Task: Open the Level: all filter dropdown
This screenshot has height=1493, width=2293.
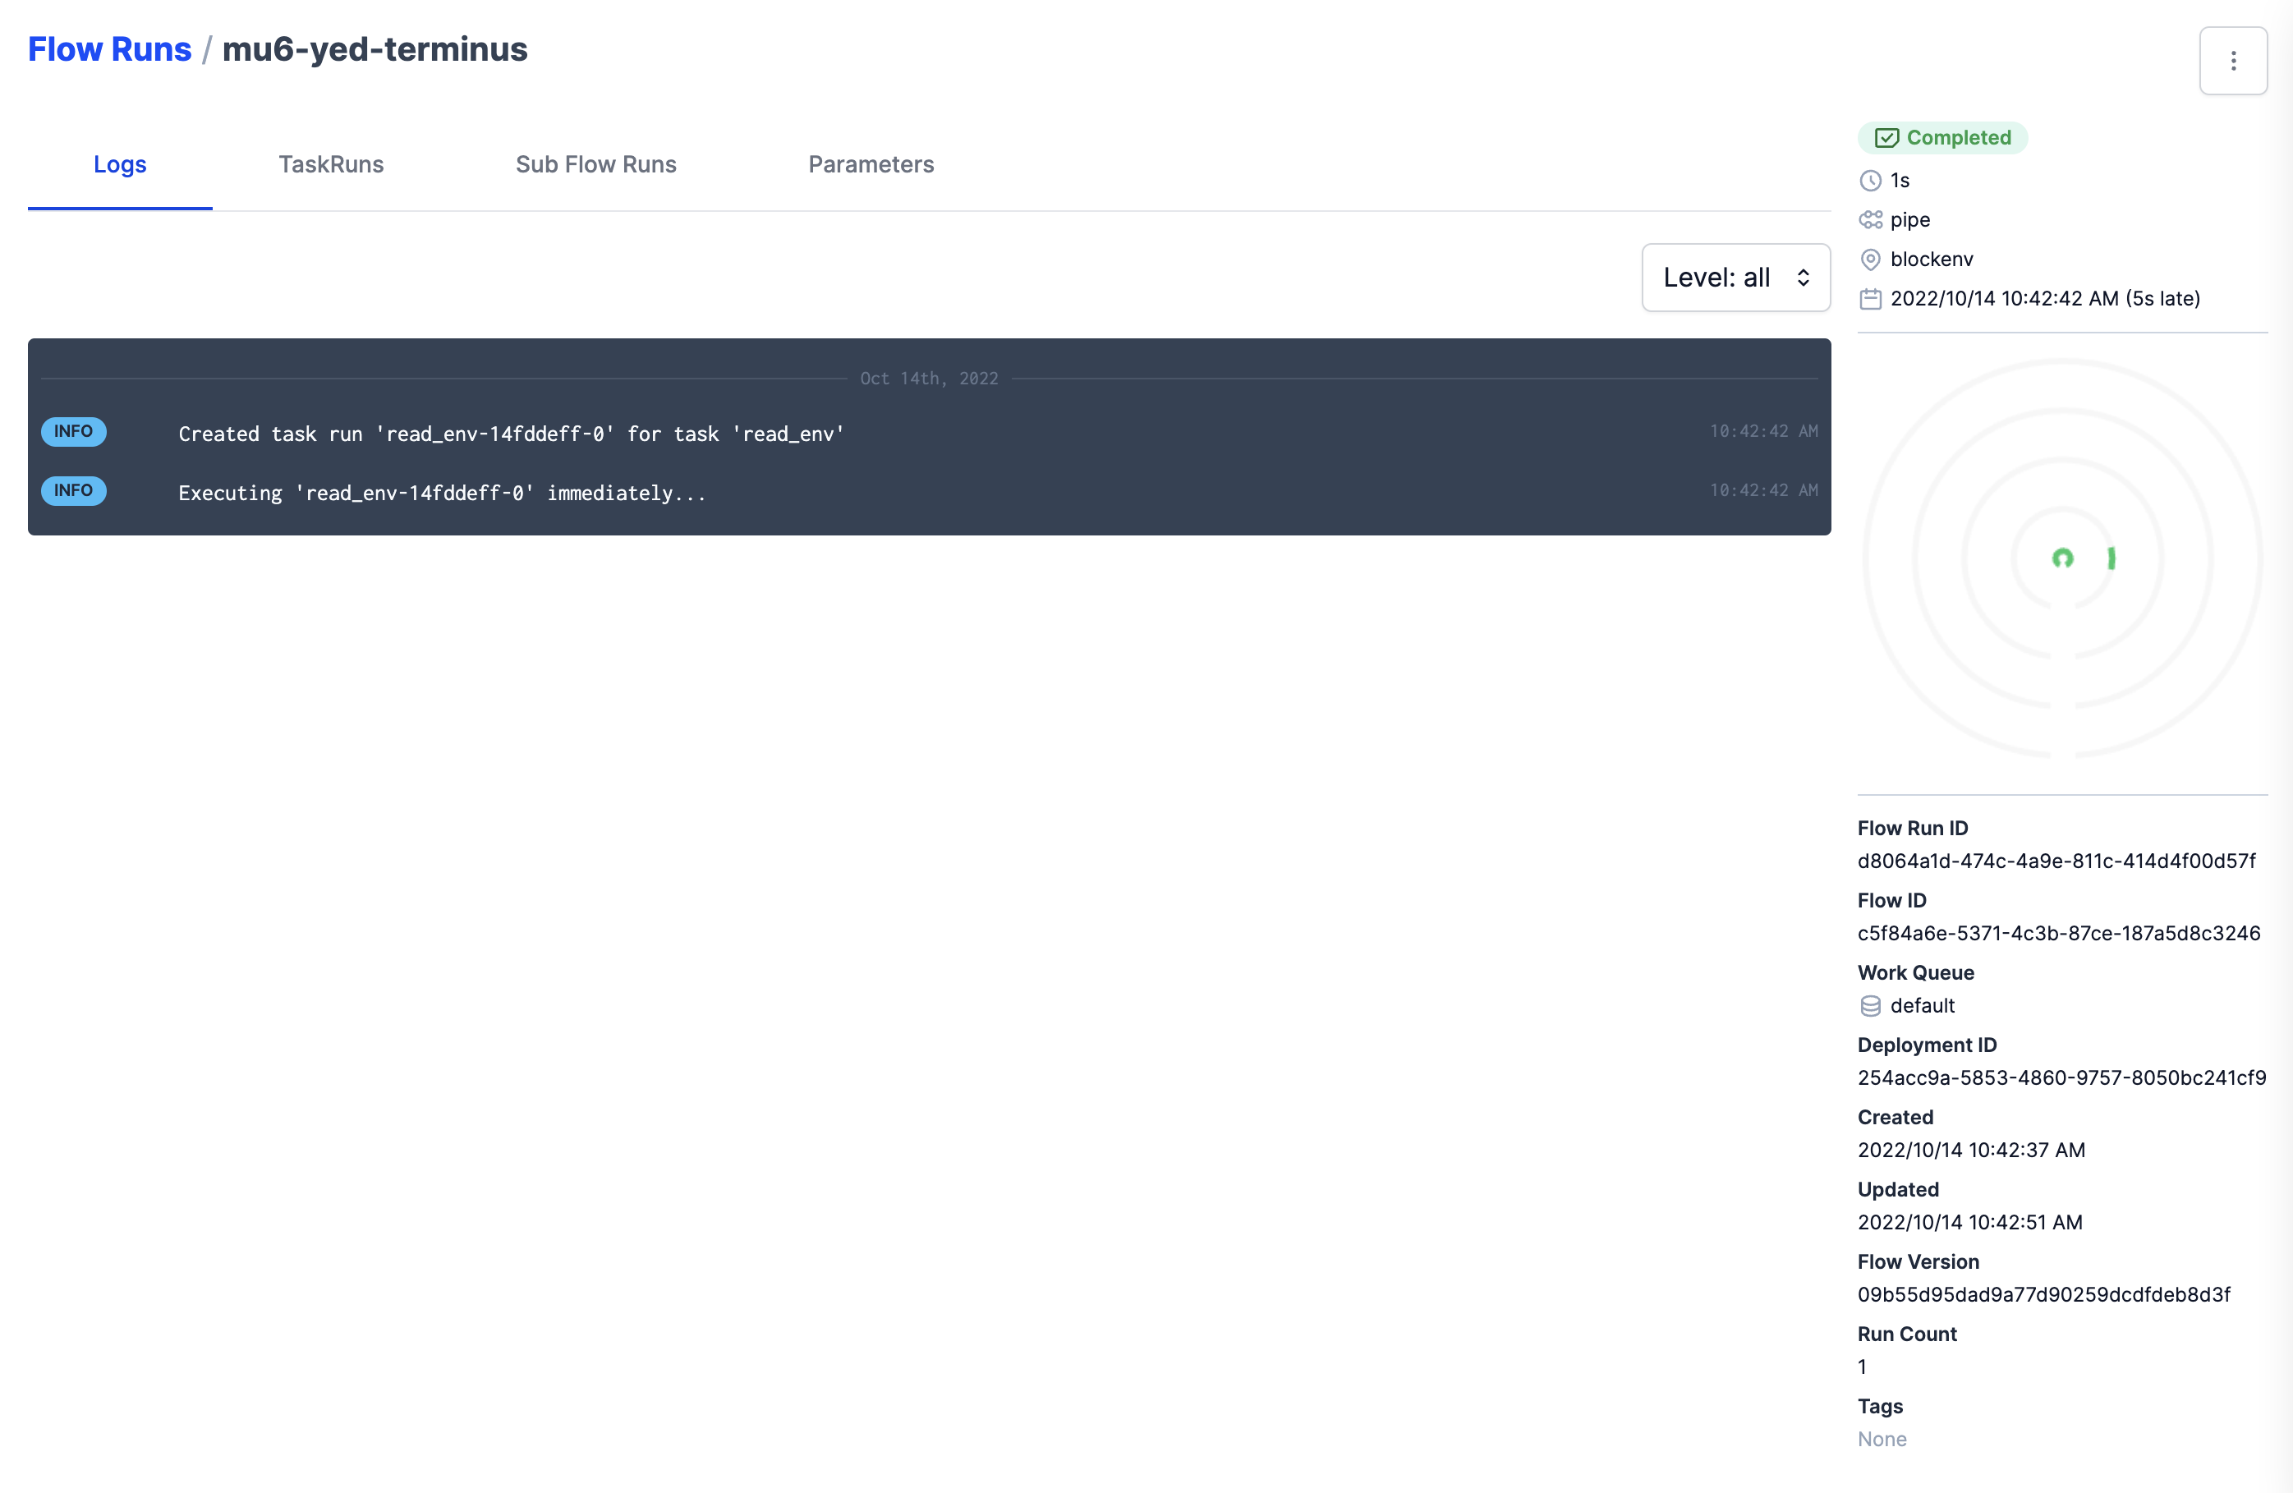Action: point(1735,278)
